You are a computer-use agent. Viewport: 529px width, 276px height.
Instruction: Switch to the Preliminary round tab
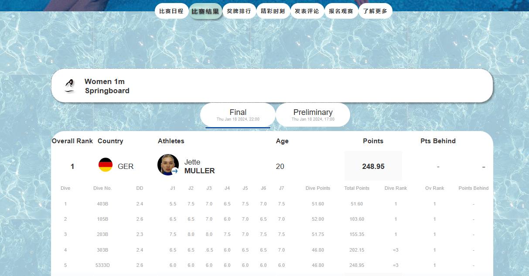(313, 115)
